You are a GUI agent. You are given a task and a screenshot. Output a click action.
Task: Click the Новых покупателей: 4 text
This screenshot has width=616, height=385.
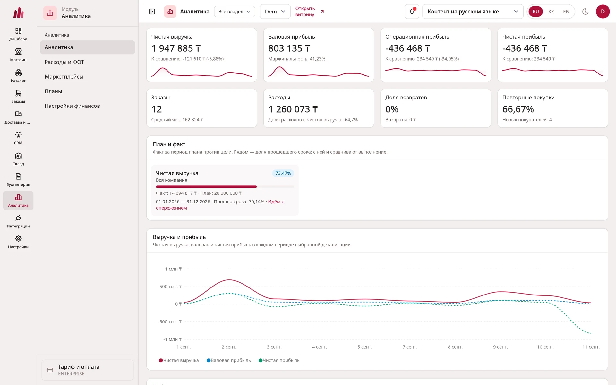(527, 120)
